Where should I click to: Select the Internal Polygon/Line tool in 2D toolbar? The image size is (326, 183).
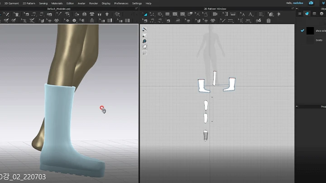point(175,14)
